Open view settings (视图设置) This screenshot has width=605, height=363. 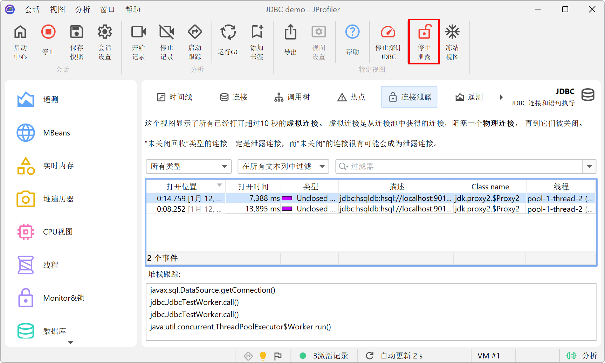(319, 42)
